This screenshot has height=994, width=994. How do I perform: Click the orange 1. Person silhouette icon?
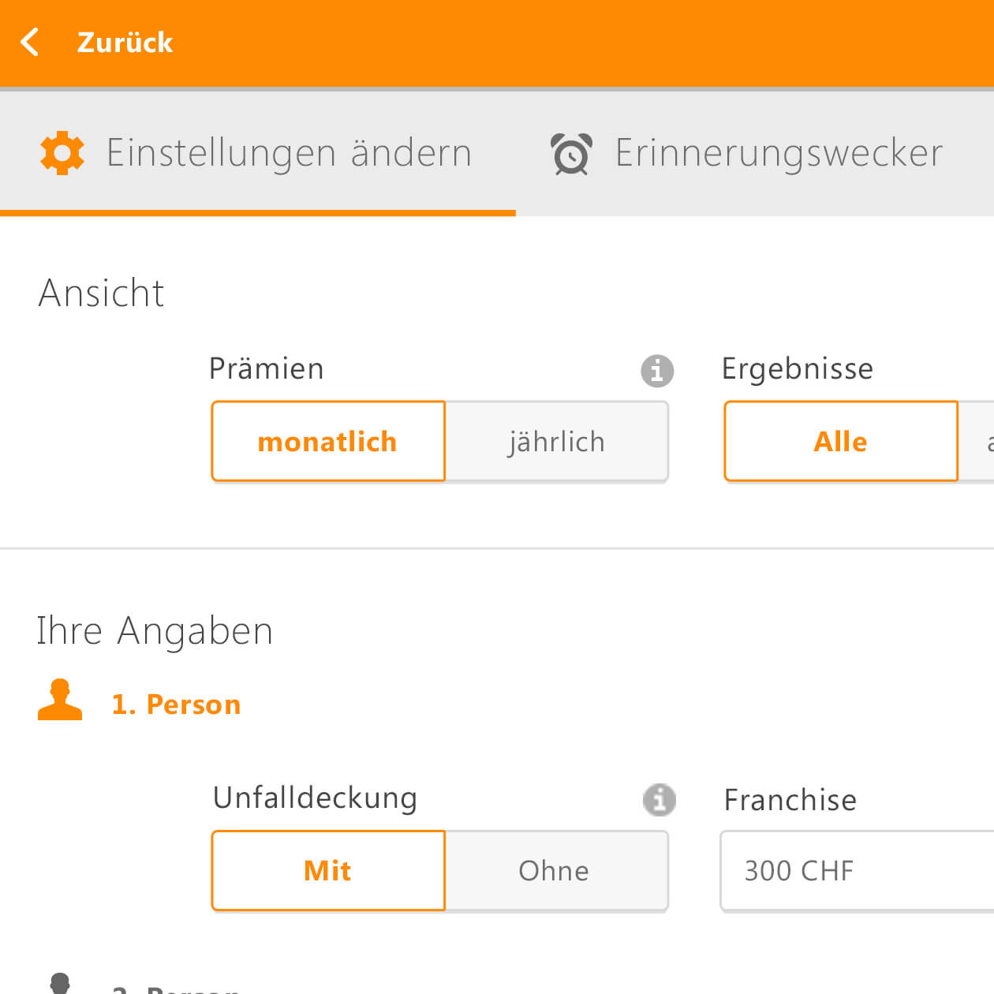pos(60,700)
